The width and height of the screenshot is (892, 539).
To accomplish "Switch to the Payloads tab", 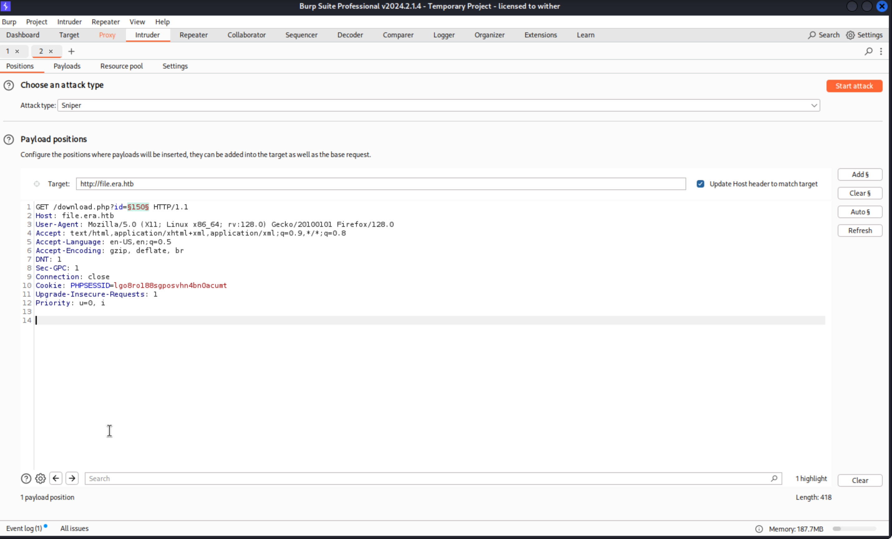I will tap(67, 66).
